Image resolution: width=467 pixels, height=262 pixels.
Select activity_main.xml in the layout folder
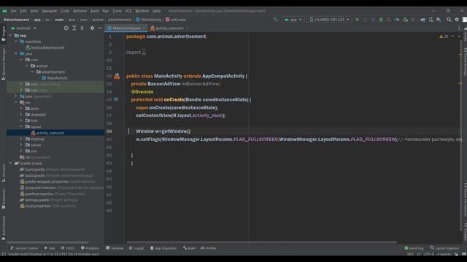[47, 132]
